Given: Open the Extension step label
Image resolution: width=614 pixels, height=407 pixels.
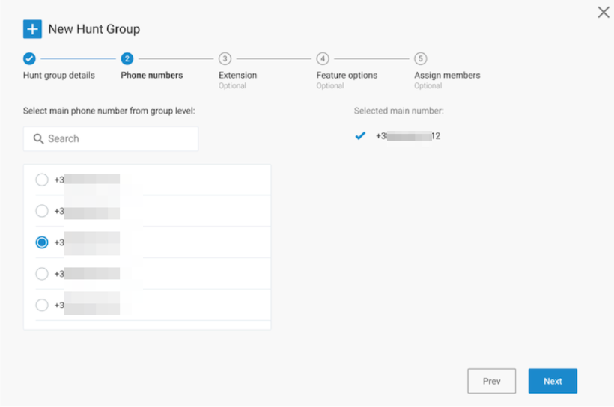Looking at the screenshot, I should pos(237,75).
